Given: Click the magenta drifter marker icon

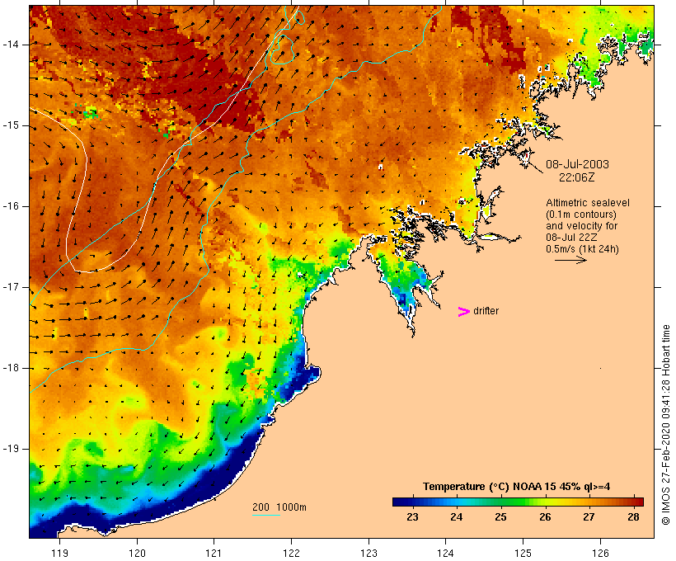Looking at the screenshot, I should coord(464,312).
